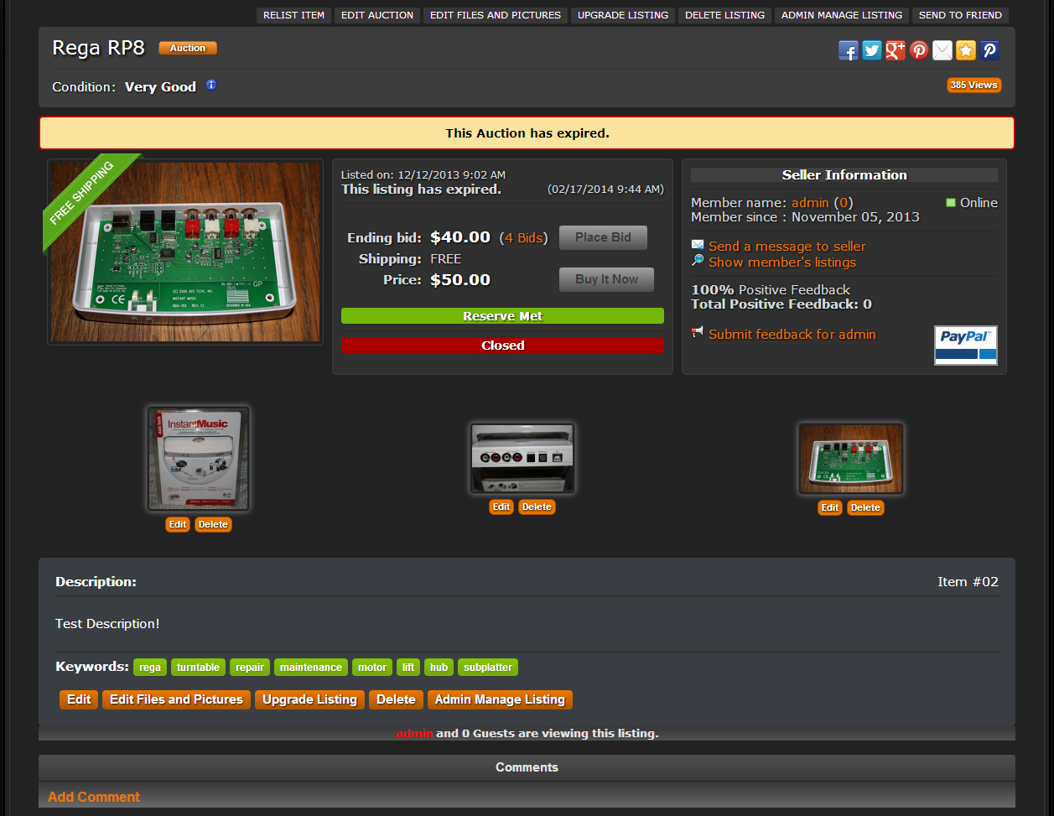
Task: Click the Rega RP8 listing title
Action: [98, 48]
